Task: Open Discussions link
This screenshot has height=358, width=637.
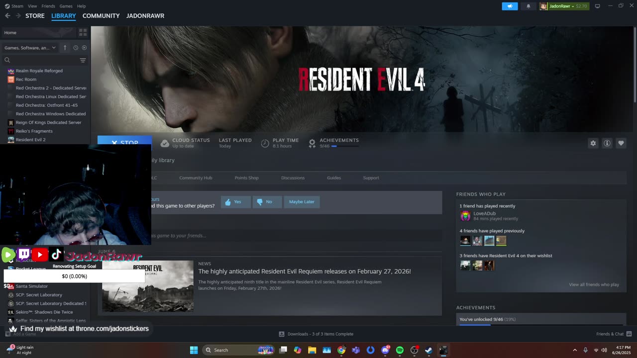Action: point(293,178)
